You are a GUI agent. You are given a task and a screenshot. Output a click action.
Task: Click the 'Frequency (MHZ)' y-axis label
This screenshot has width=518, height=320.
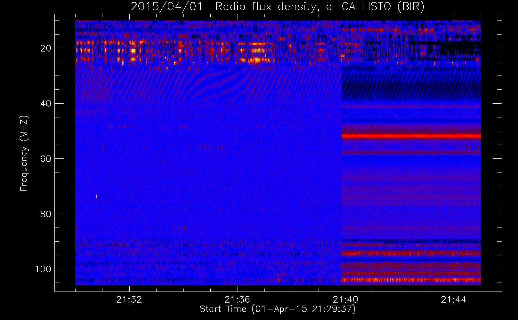coord(24,153)
